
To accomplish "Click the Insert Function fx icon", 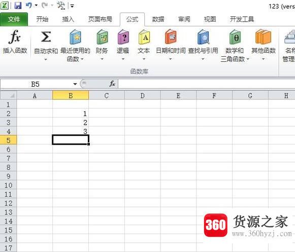I will pyautogui.click(x=15, y=37).
